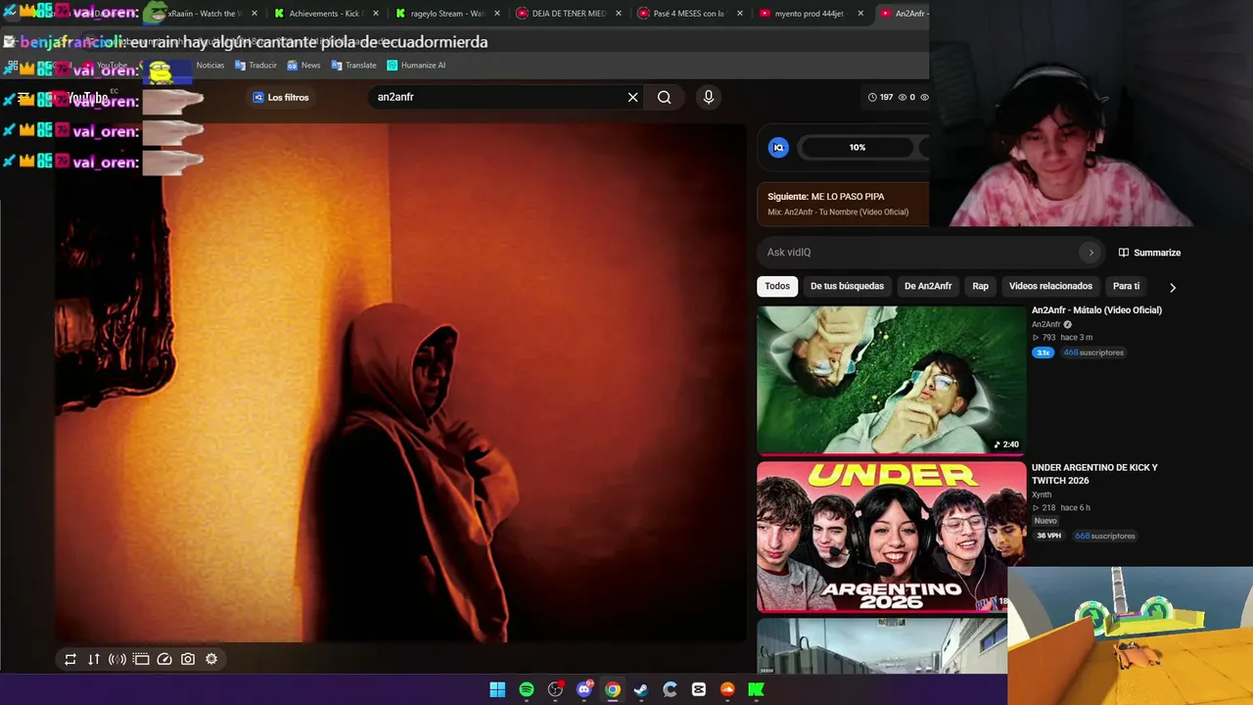Click the audio waves icon in player toolbar
This screenshot has width=1253, height=705.
pyautogui.click(x=117, y=659)
